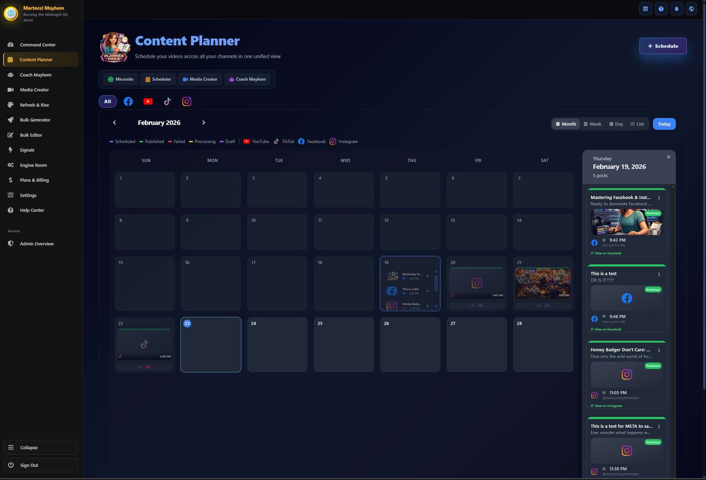Open View on Instagram link
The height and width of the screenshot is (480, 706).
pyautogui.click(x=608, y=406)
